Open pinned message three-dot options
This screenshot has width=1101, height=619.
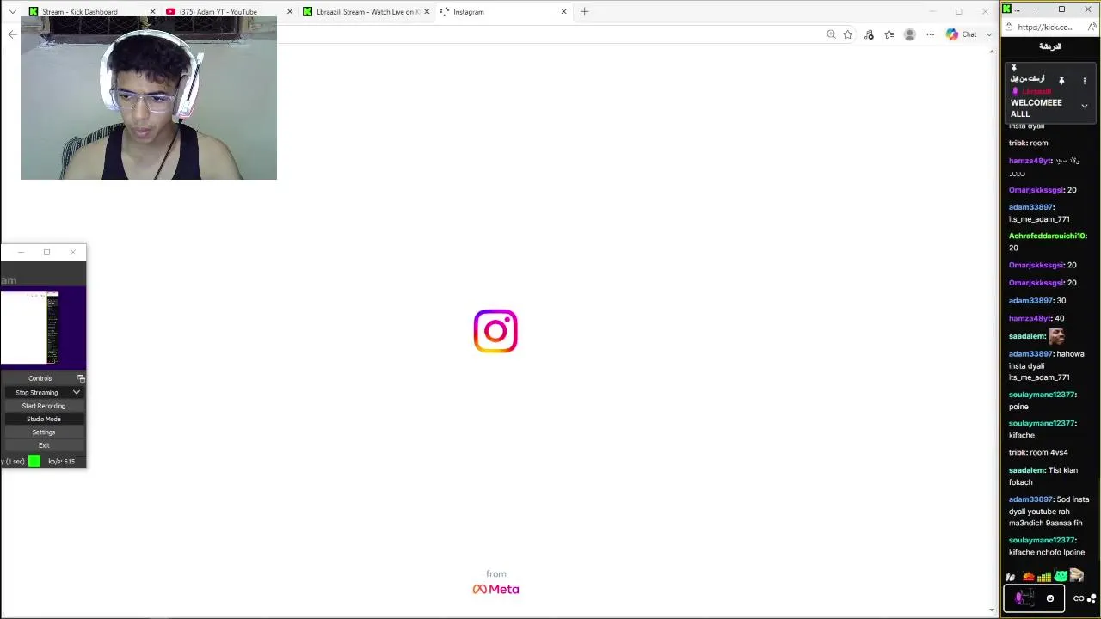tap(1085, 81)
